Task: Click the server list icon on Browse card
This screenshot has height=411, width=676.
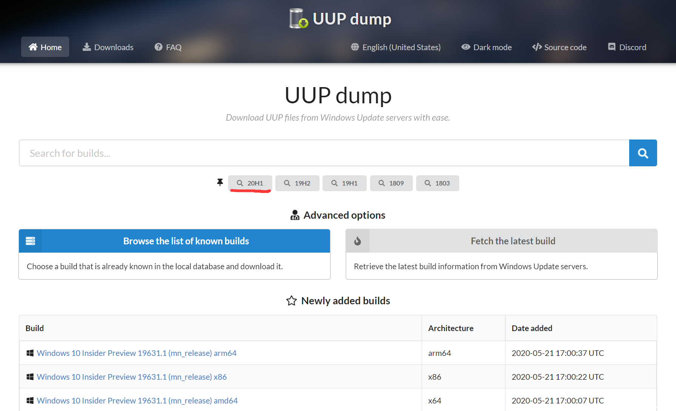Action: coord(31,241)
